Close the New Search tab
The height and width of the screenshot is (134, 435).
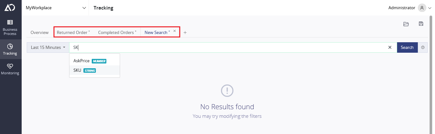pyautogui.click(x=175, y=31)
